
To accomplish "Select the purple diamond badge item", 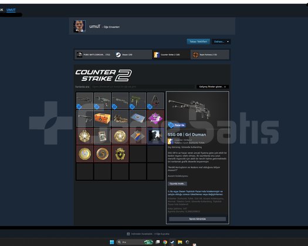I will point(155,118).
